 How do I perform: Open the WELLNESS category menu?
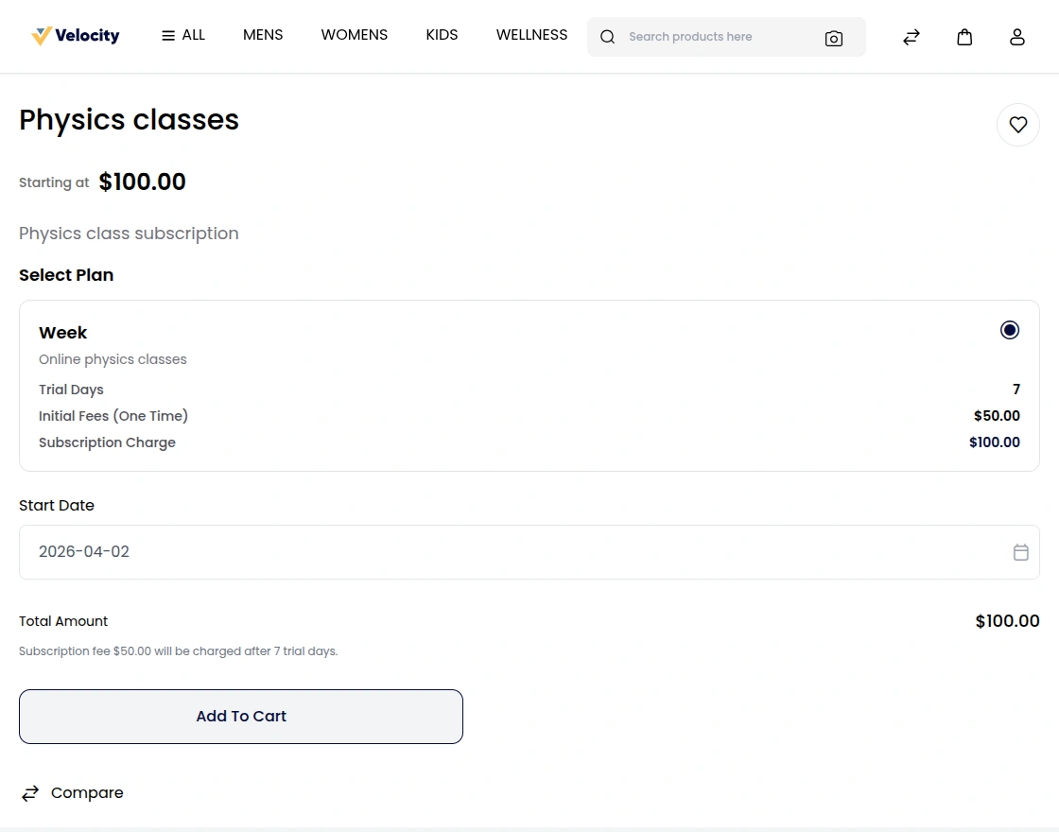[x=531, y=35]
